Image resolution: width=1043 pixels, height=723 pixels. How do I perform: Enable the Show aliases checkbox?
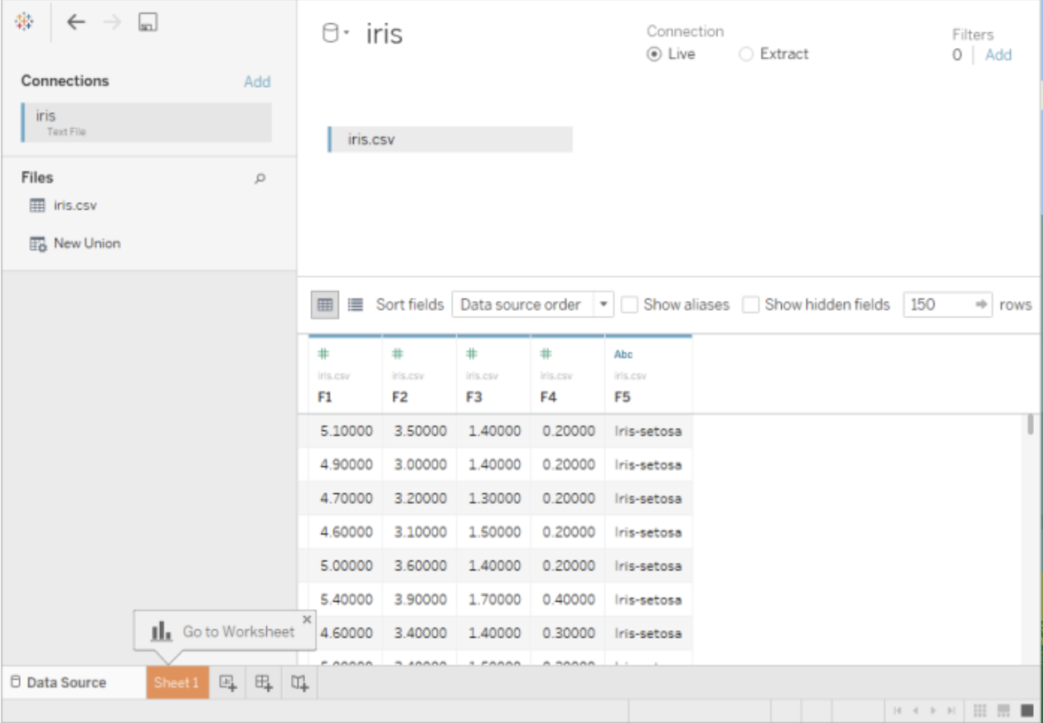(x=630, y=304)
